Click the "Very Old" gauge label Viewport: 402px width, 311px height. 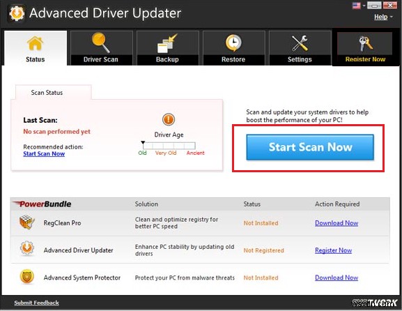[166, 153]
